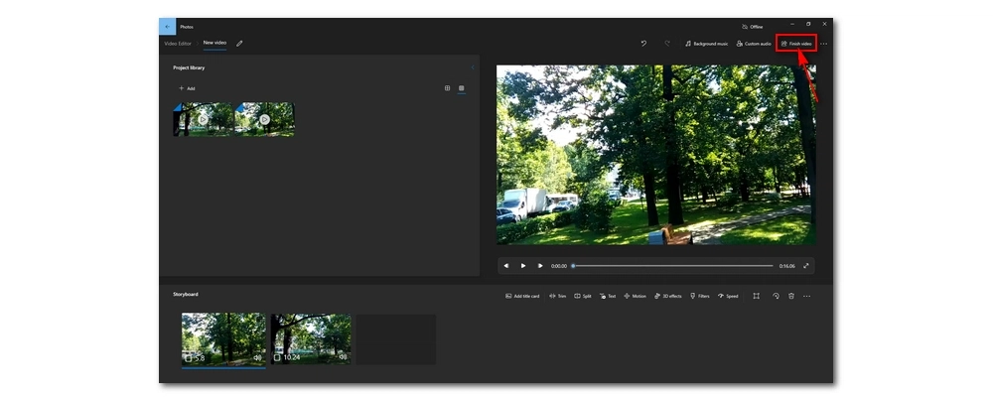The height and width of the screenshot is (402, 993).
Task: Mute the 10.24 second clip's audio
Action: tap(343, 357)
